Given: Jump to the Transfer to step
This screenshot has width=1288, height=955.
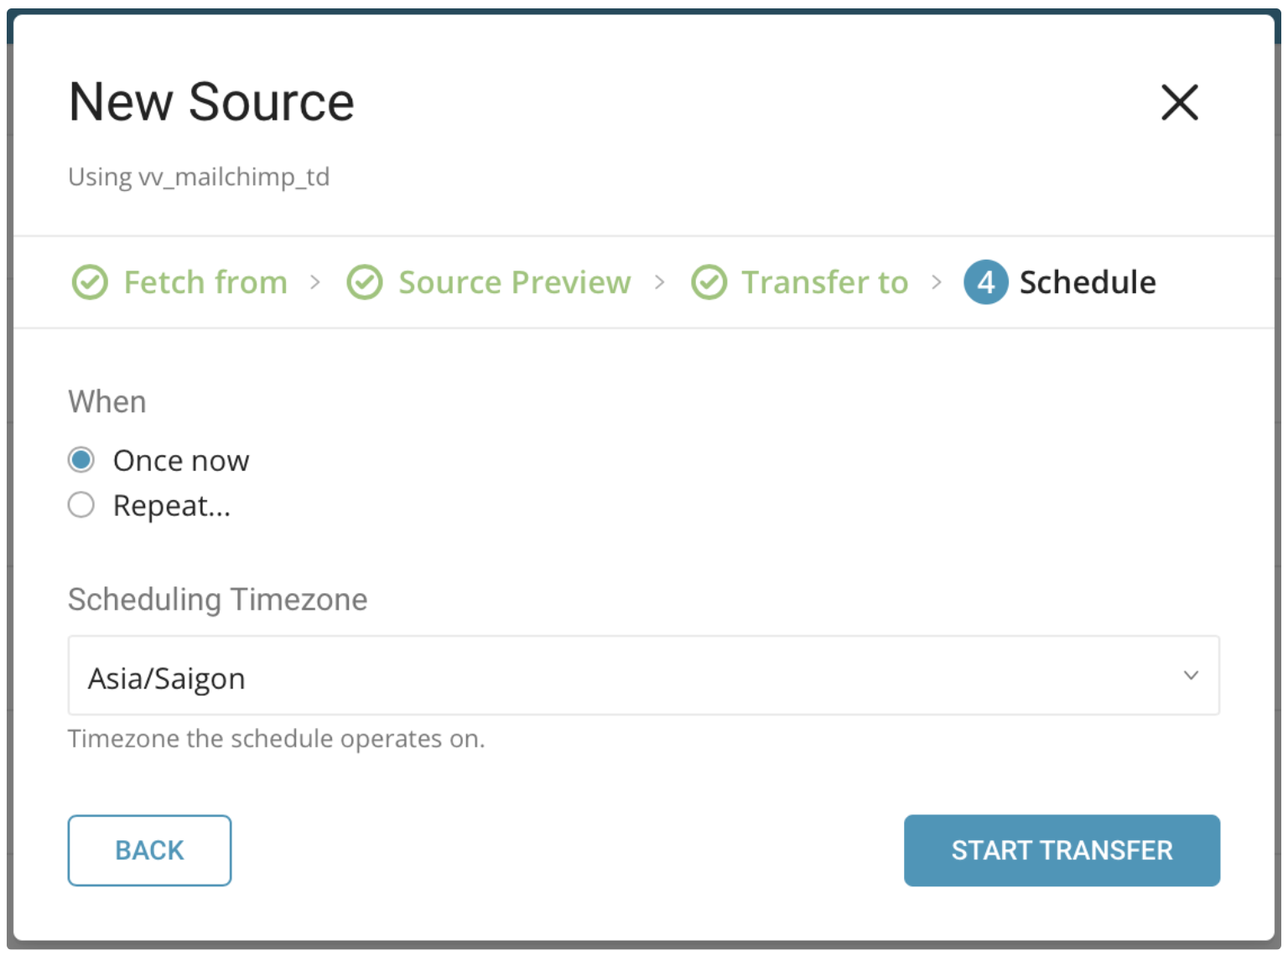Looking at the screenshot, I should (824, 282).
